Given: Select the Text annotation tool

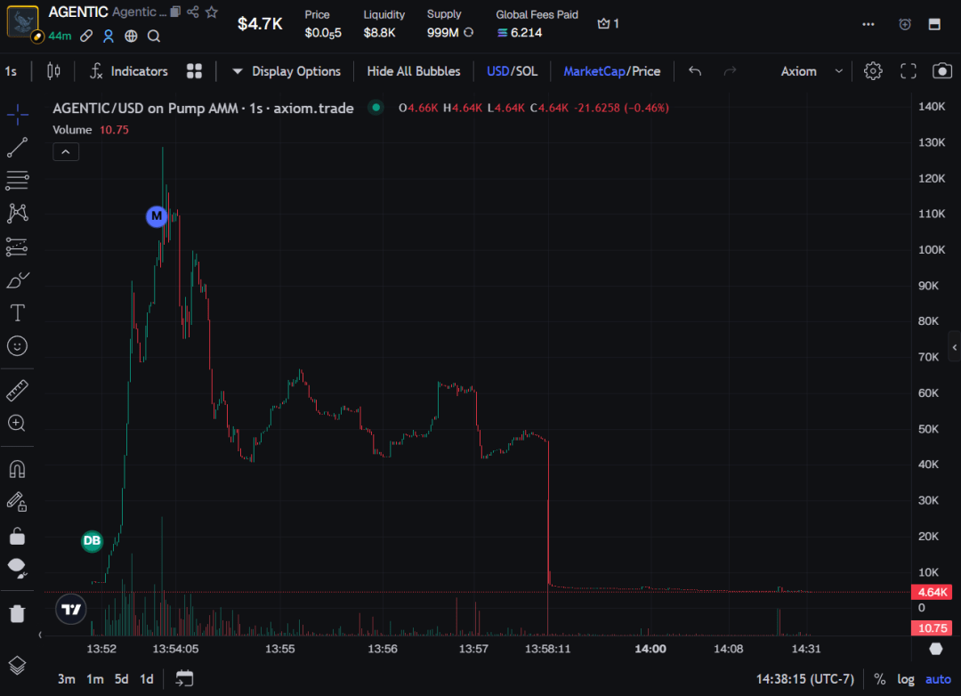Looking at the screenshot, I should click(x=17, y=313).
